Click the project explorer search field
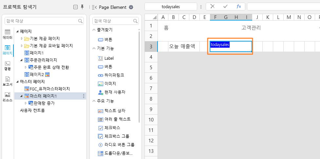This screenshot has width=320, height=159. pos(44,21)
